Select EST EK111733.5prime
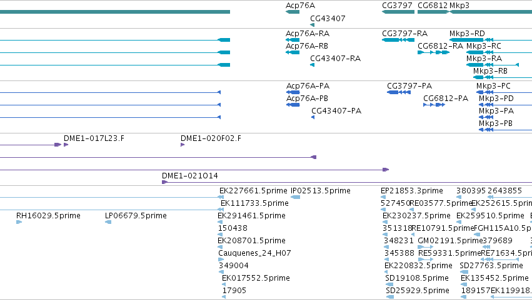 click(x=254, y=203)
